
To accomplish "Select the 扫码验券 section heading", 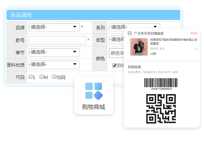I will point(134,67).
